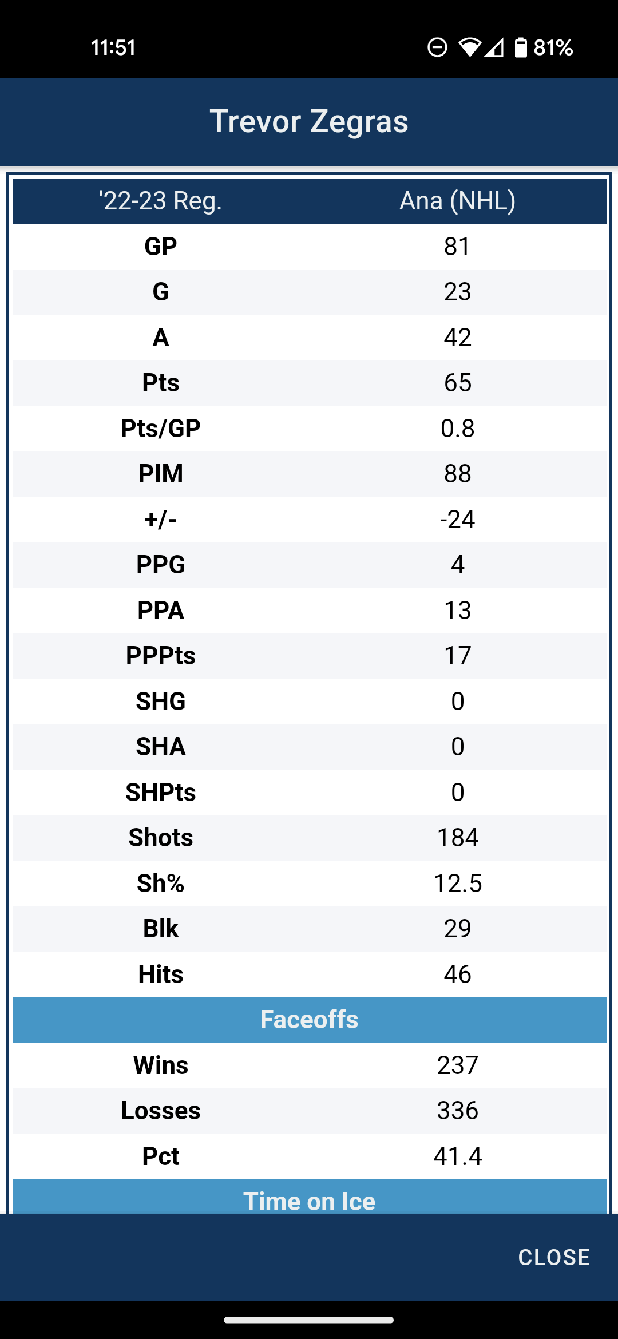The image size is (618, 1339).
Task: Tap the cellular signal icon
Action: click(494, 47)
